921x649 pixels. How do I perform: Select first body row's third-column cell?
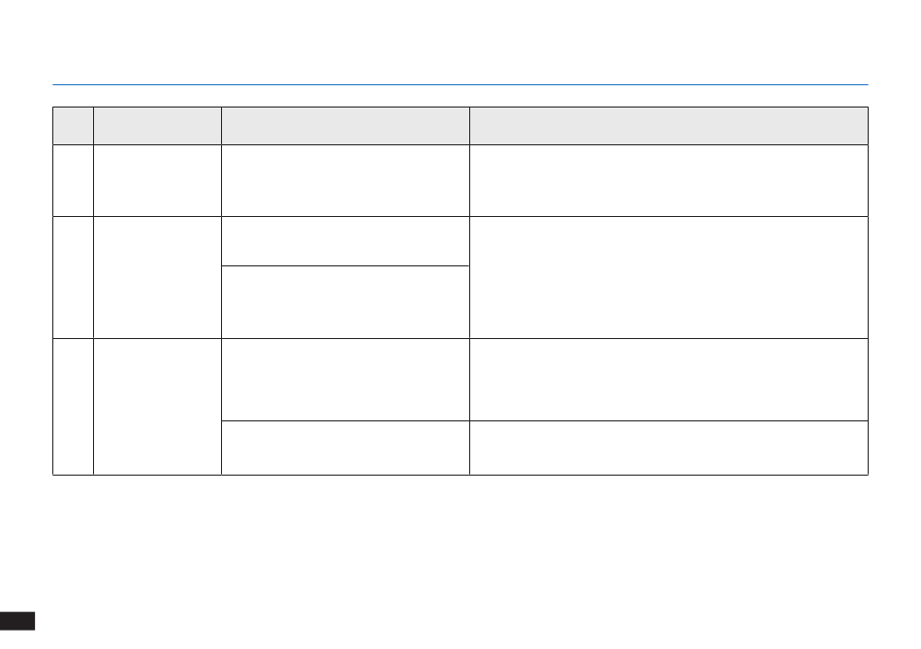coord(345,181)
